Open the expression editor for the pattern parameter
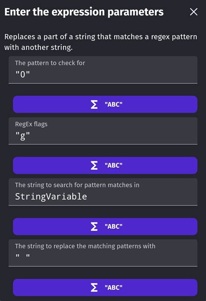This screenshot has width=206, height=301. [105, 104]
